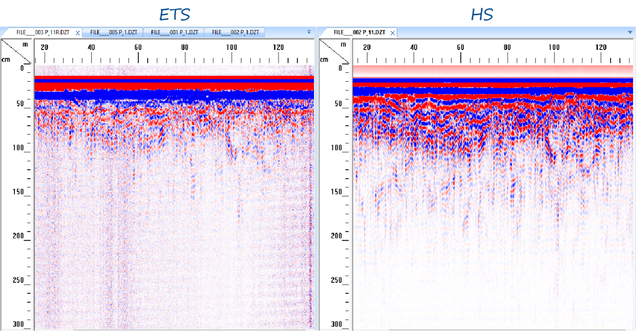Click the m/cm axis units box in ETS pane
Image resolution: width=636 pixels, height=331 pixels.
point(17,51)
